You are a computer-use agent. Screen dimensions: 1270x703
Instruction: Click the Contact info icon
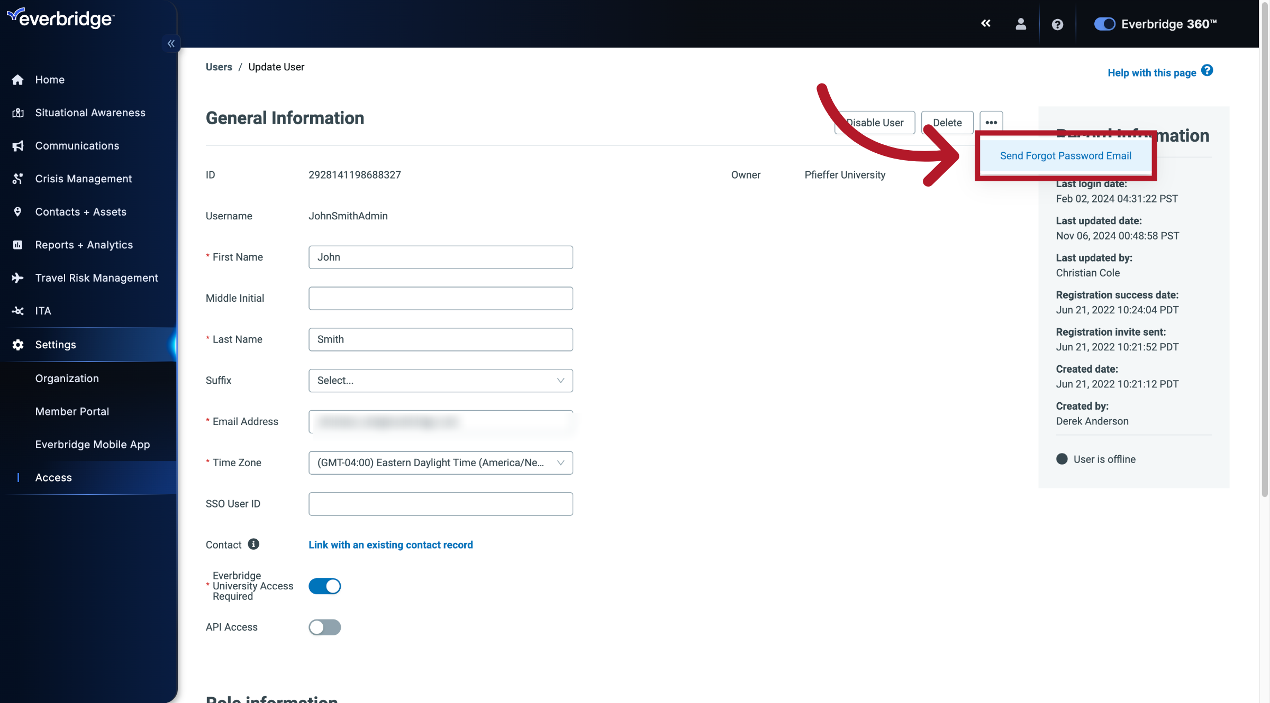click(x=253, y=544)
